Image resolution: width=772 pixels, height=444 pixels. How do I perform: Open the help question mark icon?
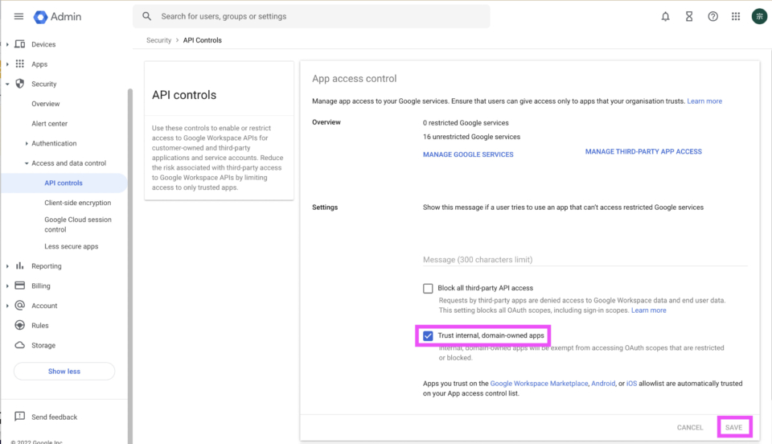[712, 17]
